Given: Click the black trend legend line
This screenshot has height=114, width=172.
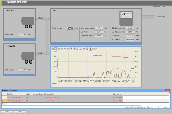Looking at the screenshot, I should click(x=138, y=79).
